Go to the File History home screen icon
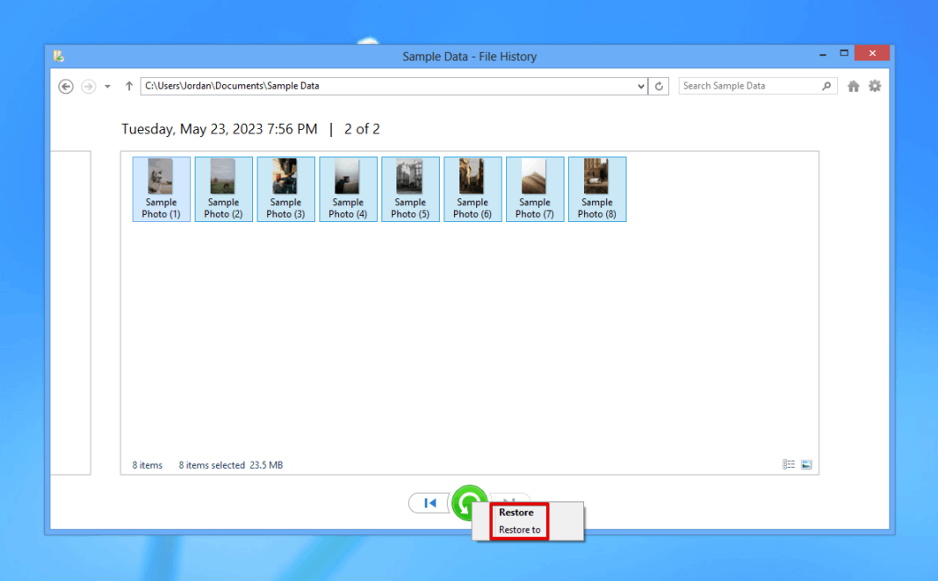Viewport: 938px width, 581px height. point(853,86)
